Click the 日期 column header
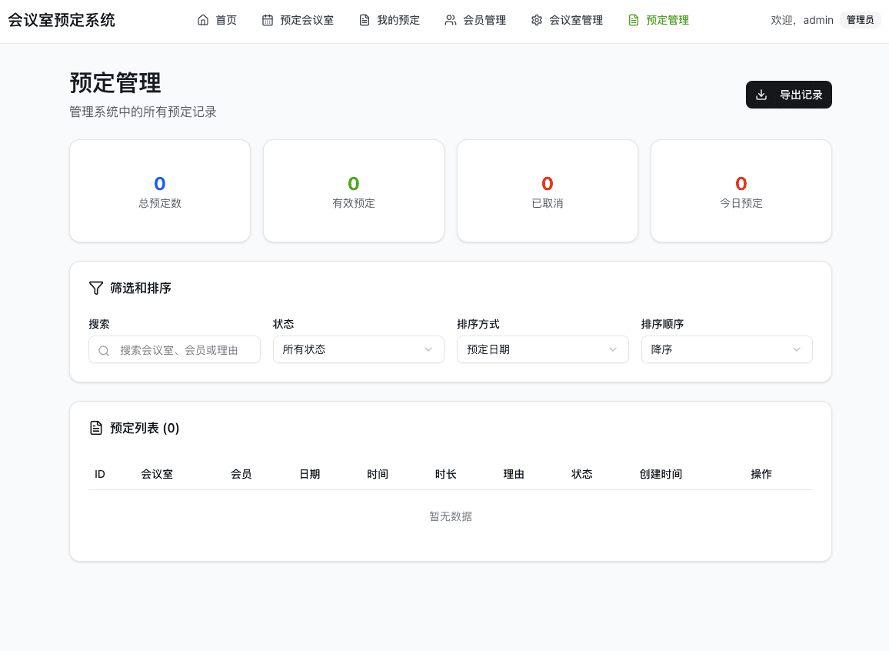 [x=310, y=474]
